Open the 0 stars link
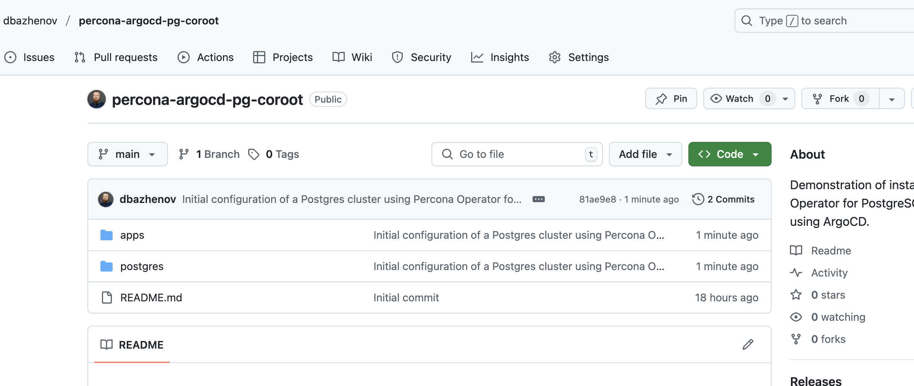 click(x=828, y=295)
